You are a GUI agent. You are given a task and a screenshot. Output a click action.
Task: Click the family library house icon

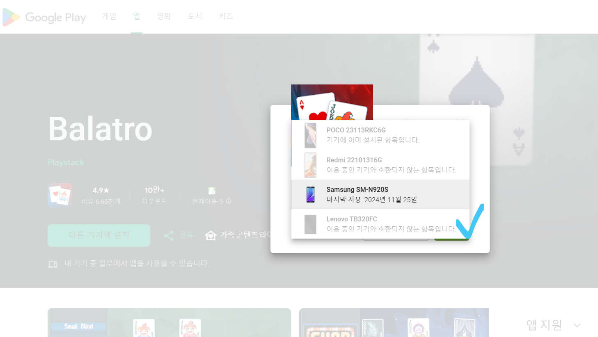211,235
